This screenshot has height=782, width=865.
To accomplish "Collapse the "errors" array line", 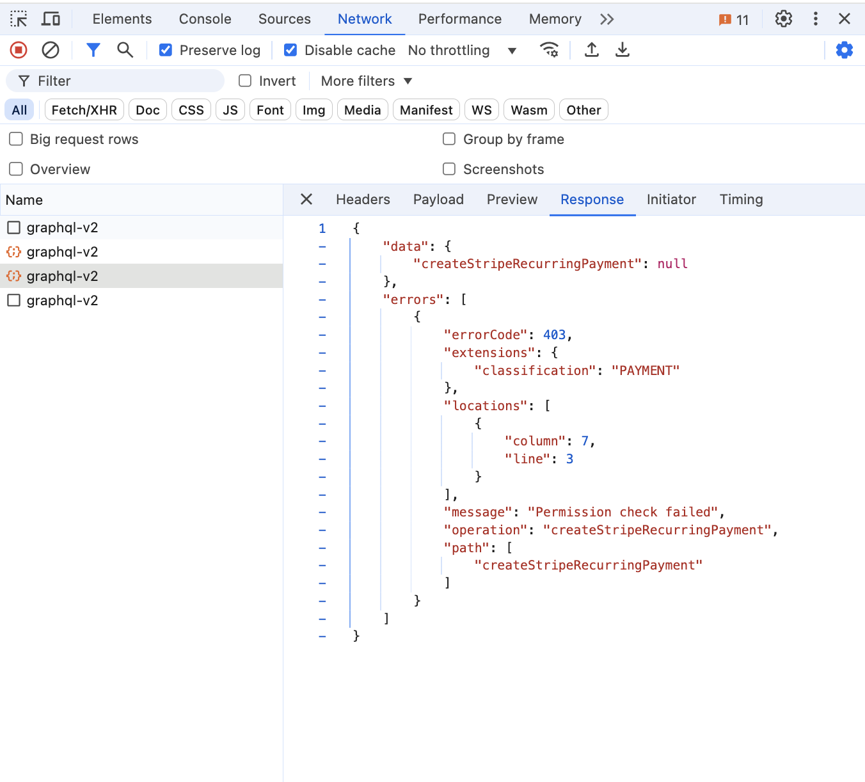I will pyautogui.click(x=322, y=299).
